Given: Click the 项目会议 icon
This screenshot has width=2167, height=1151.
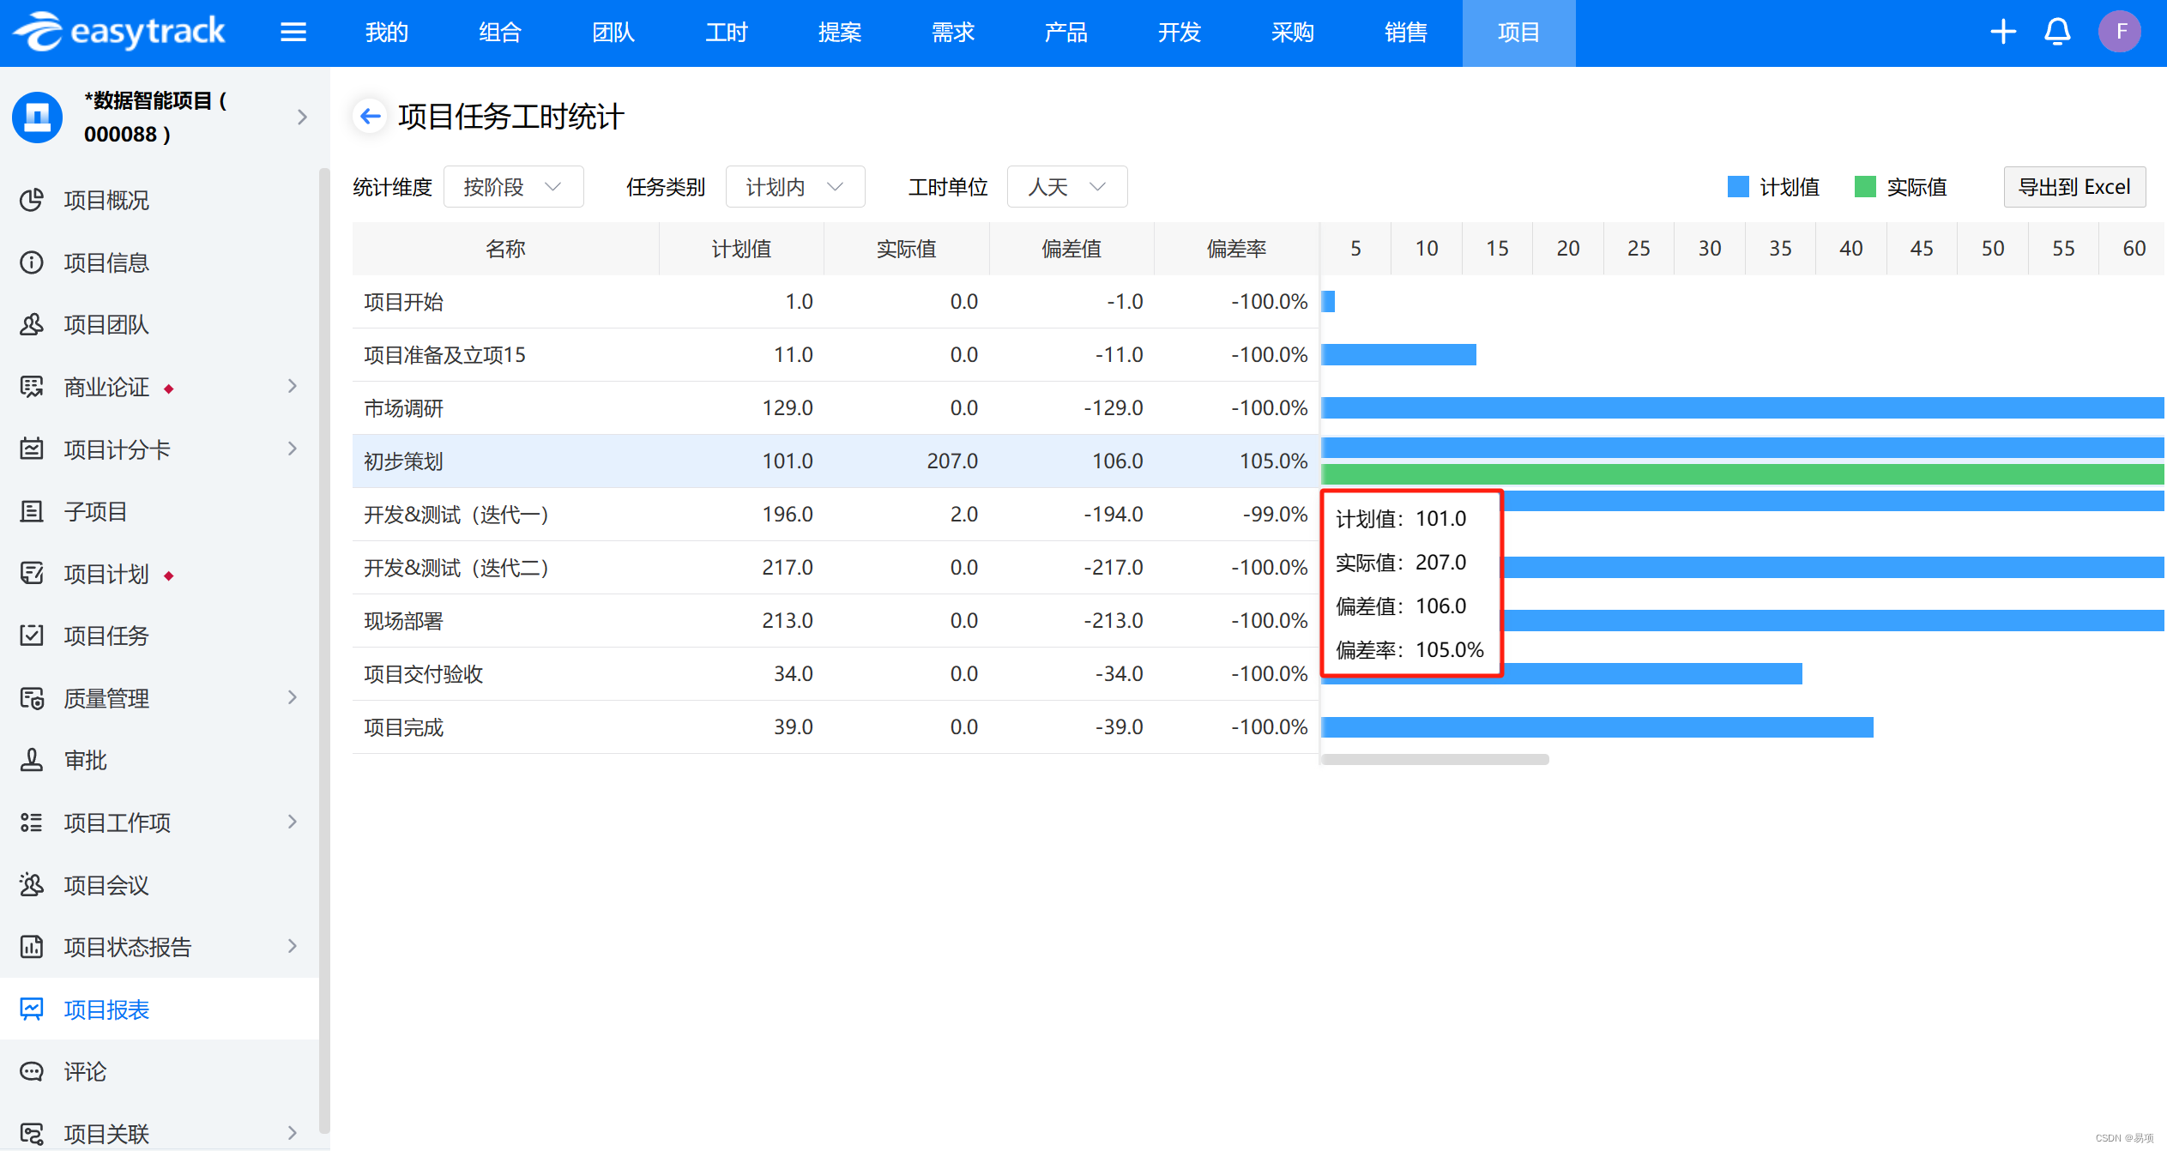Looking at the screenshot, I should click(32, 885).
